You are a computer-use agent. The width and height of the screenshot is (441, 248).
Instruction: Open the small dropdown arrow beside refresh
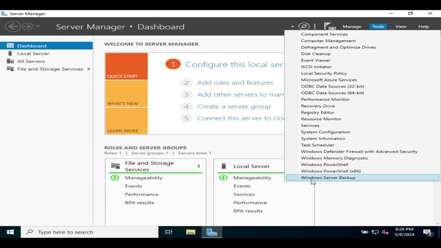(293, 27)
